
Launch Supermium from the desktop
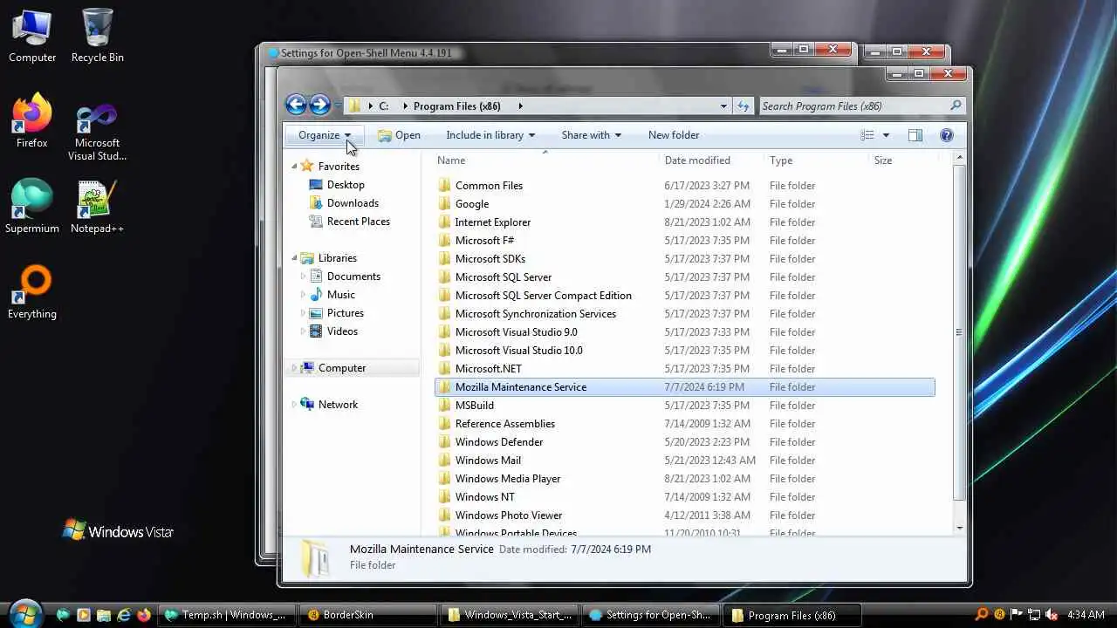(x=32, y=208)
